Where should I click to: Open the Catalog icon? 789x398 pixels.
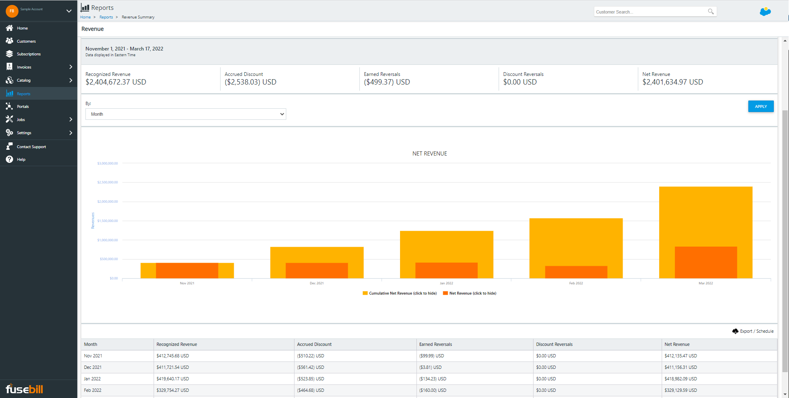9,80
